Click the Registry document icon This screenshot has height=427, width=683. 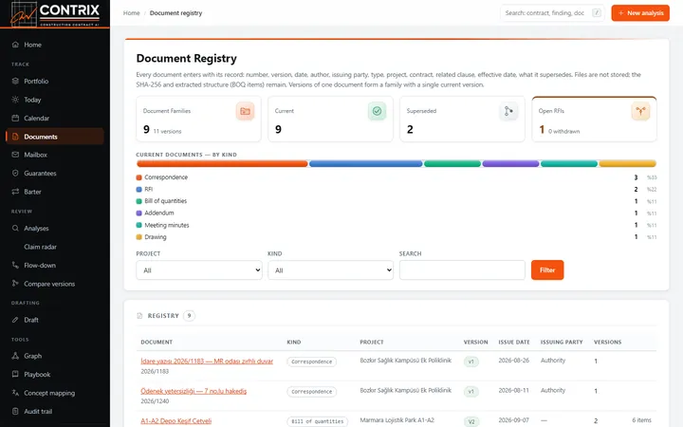139,315
